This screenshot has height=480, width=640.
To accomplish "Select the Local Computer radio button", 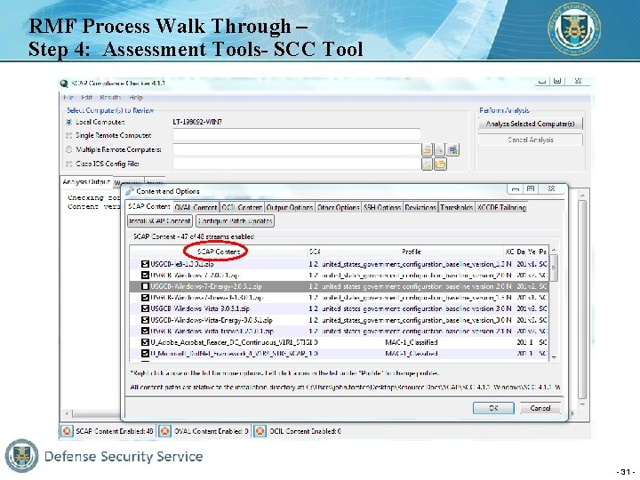I will pos(69,122).
